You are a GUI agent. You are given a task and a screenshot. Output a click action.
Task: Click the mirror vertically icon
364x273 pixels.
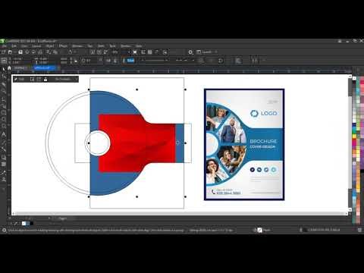point(115,61)
